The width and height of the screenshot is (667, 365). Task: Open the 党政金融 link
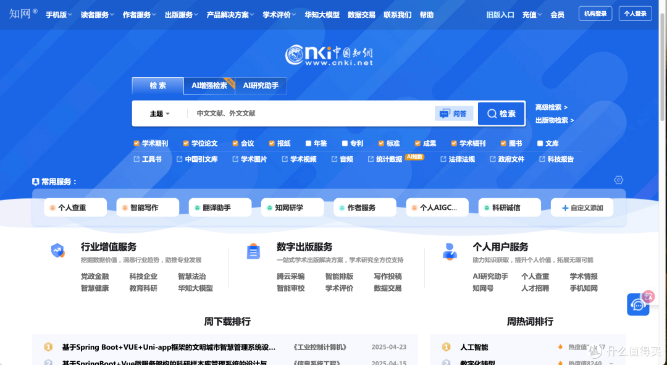point(95,277)
